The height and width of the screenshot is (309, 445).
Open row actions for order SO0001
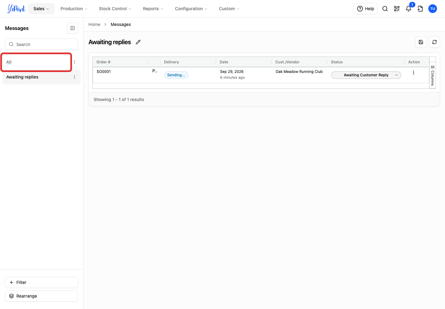[x=413, y=73]
